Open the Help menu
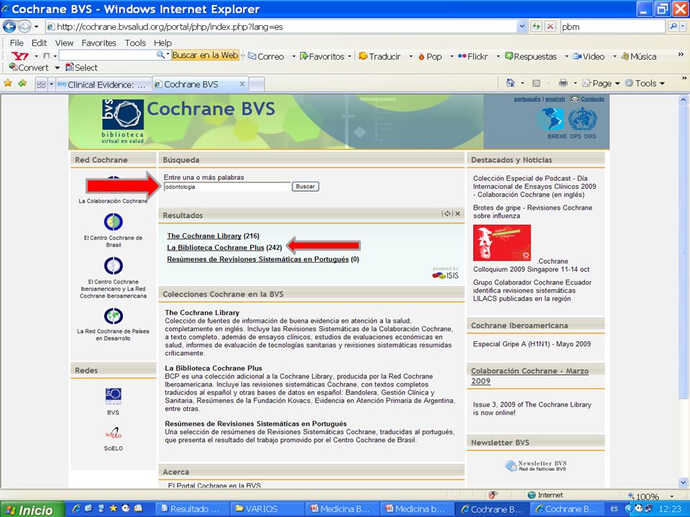The width and height of the screenshot is (690, 517). 163,42
